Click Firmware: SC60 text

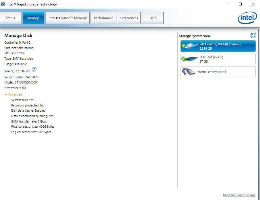(15, 88)
